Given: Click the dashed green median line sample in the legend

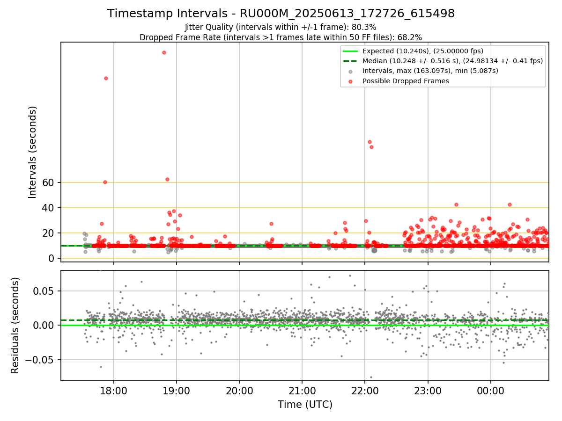Looking at the screenshot, I should [350, 61].
